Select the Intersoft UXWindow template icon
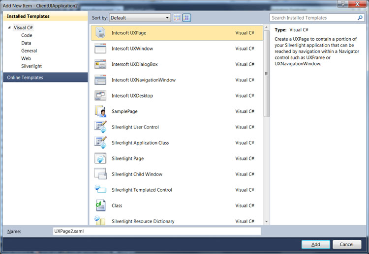 [100, 49]
